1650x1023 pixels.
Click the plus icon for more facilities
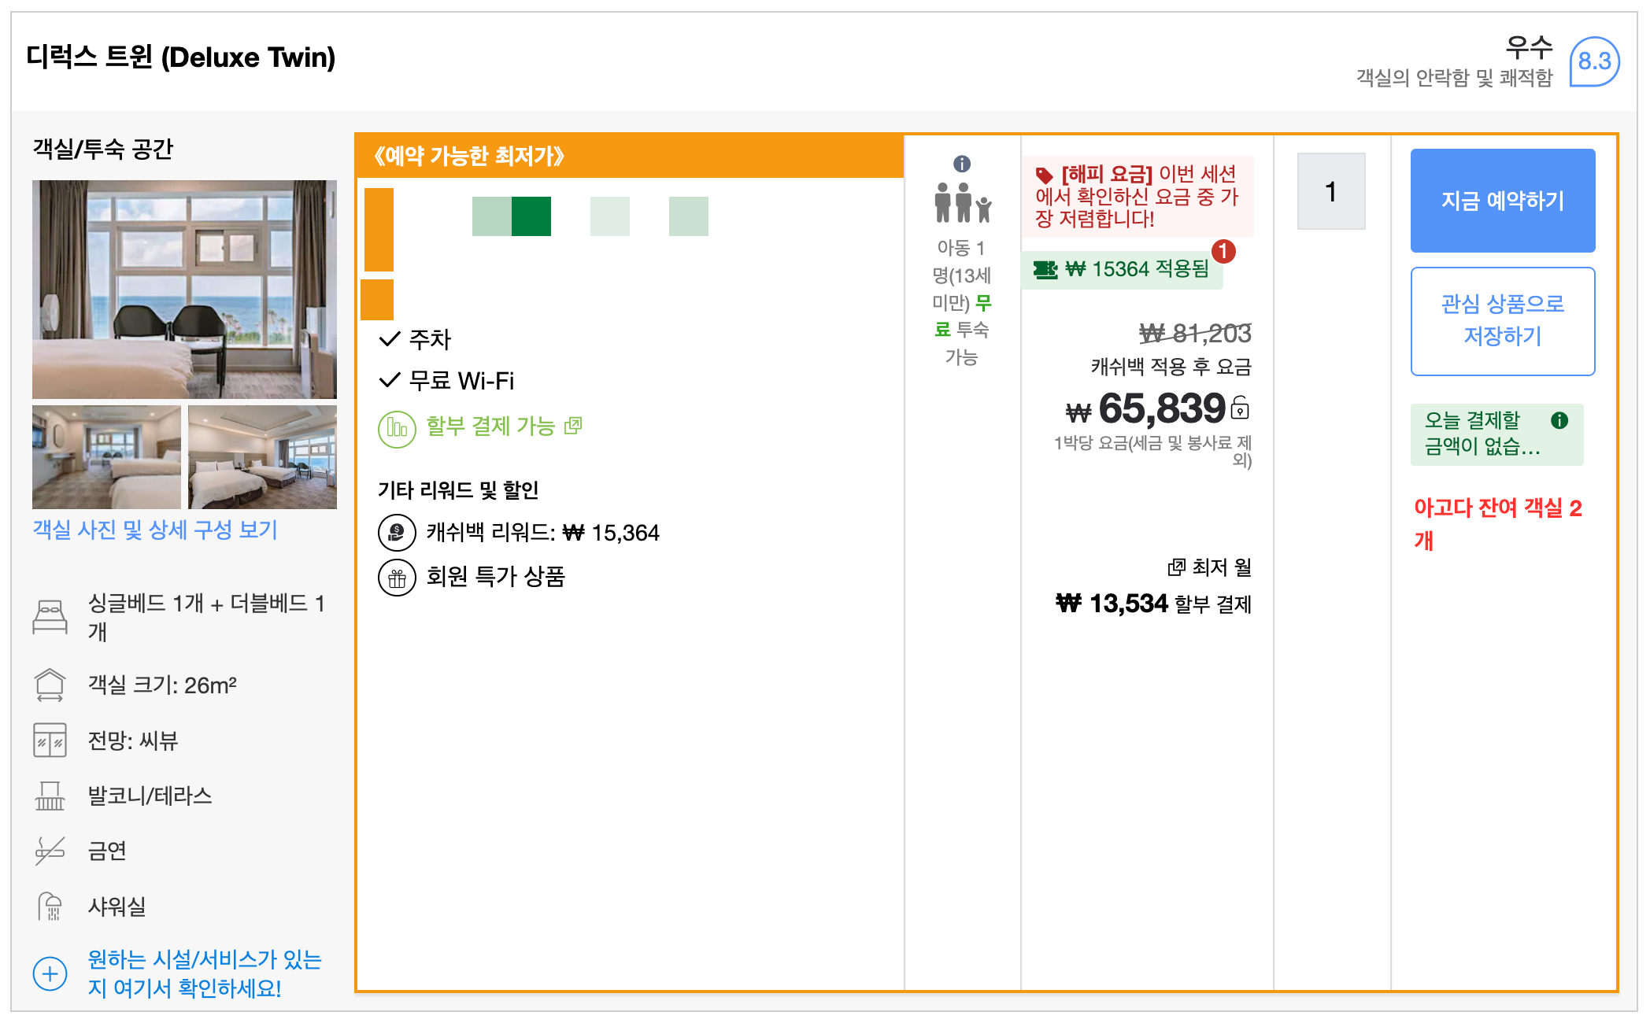(50, 973)
